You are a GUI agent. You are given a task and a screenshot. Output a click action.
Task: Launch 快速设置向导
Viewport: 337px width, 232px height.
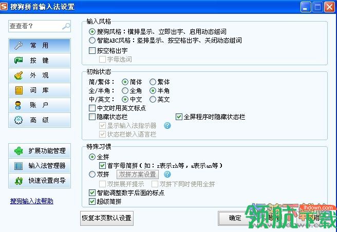tap(40, 181)
